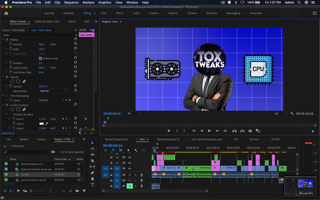This screenshot has height=200, width=320.
Task: Toggle lock on V3 track
Action: pyautogui.click(x=111, y=157)
